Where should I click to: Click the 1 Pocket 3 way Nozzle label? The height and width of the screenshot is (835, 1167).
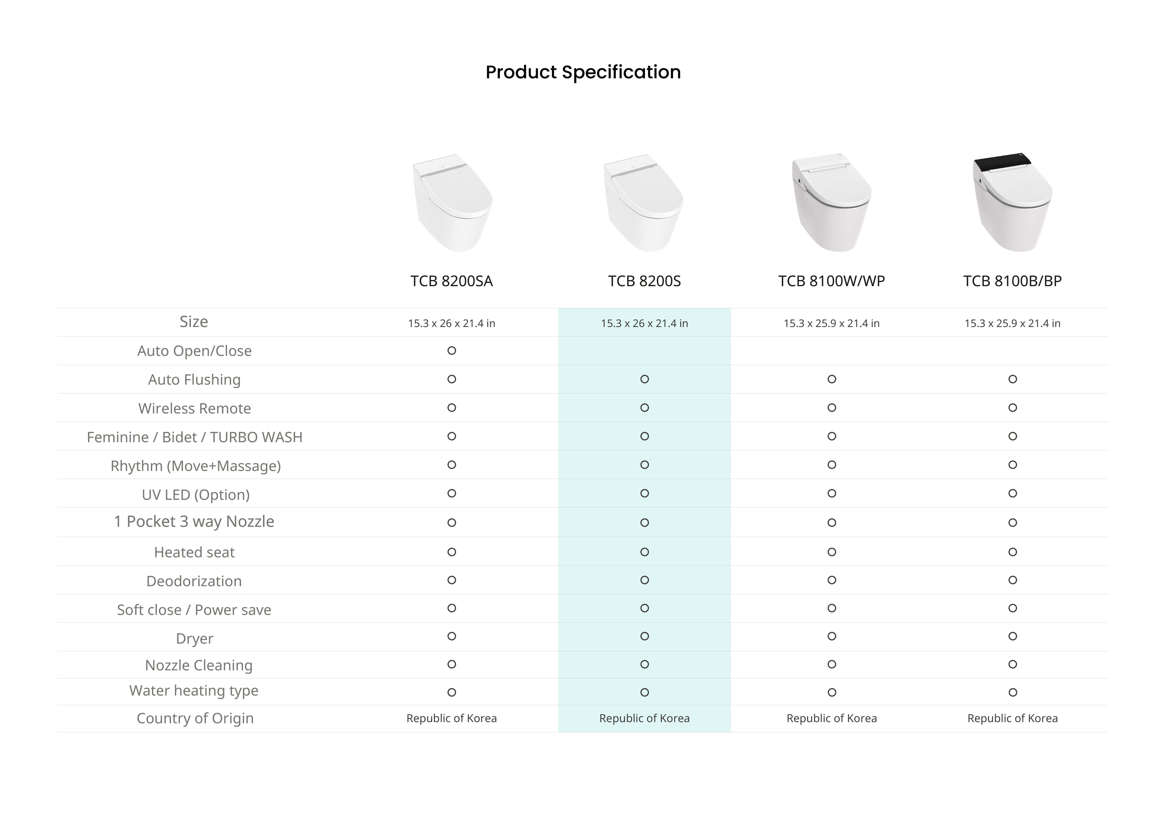pyautogui.click(x=194, y=522)
